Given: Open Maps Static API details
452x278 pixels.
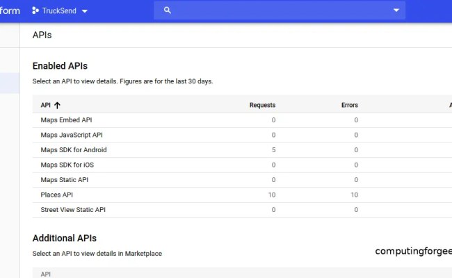Looking at the screenshot, I should coord(64,180).
